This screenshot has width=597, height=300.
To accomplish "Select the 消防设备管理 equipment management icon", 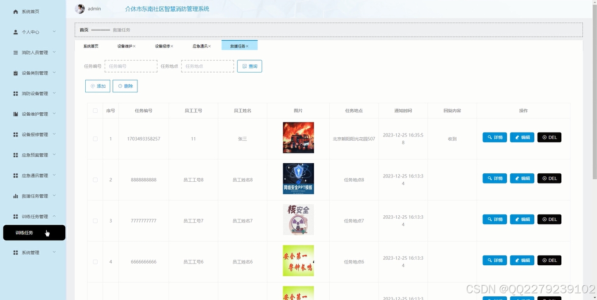I will tap(16, 93).
